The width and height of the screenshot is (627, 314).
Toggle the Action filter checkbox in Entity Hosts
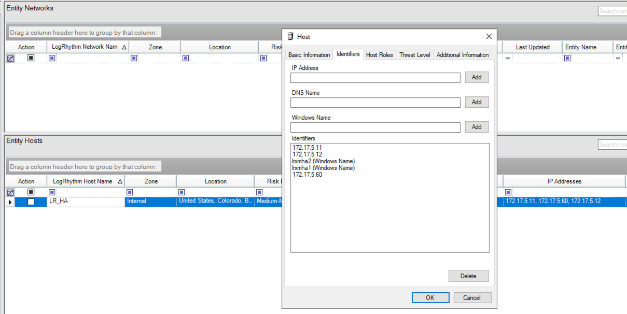(31, 192)
